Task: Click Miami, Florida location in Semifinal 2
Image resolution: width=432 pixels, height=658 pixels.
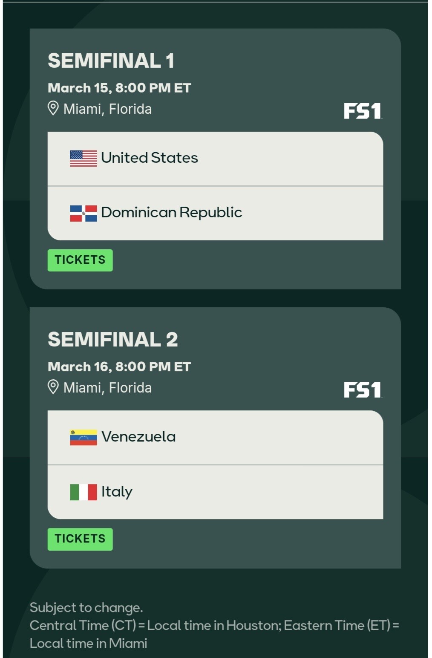Action: click(107, 388)
